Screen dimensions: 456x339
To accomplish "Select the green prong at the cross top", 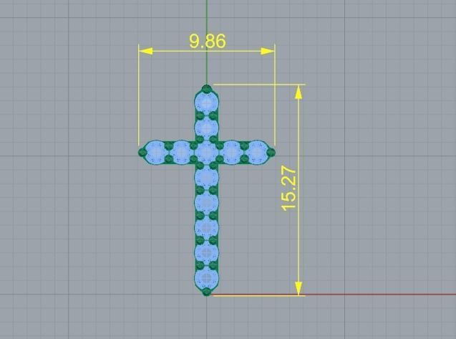I will click(x=206, y=89).
